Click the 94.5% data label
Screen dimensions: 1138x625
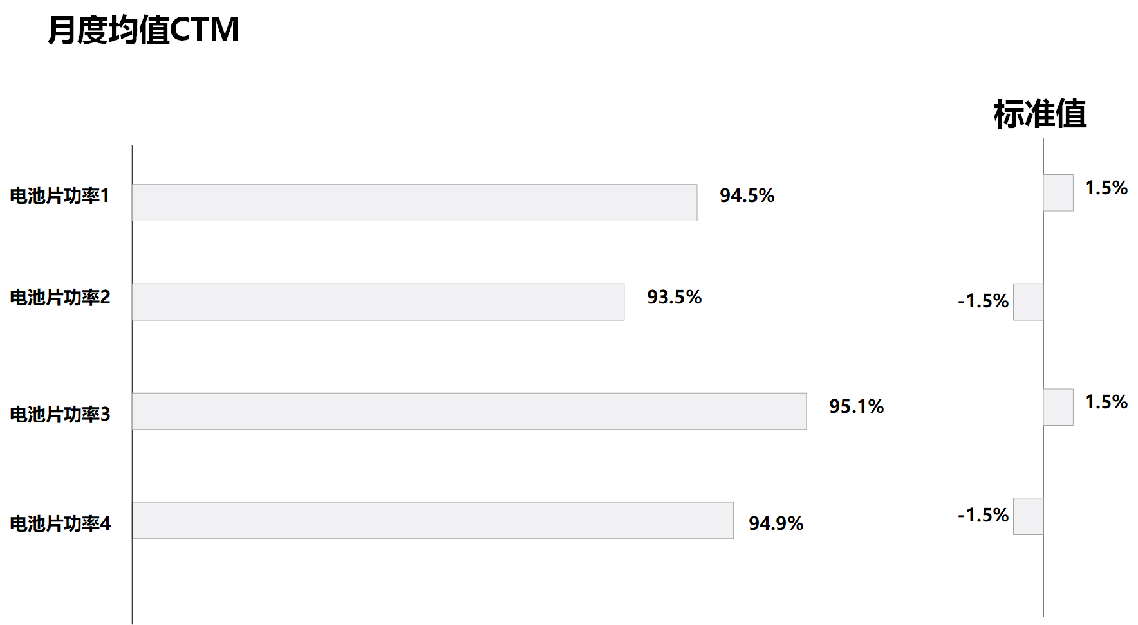(x=747, y=195)
